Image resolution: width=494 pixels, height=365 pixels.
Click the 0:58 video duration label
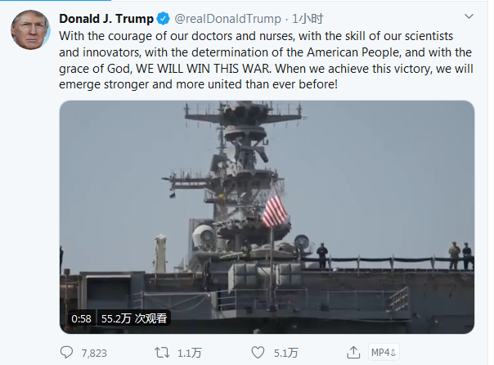[79, 318]
